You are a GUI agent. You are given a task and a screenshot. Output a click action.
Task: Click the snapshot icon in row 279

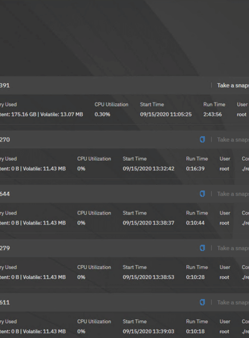point(202,248)
